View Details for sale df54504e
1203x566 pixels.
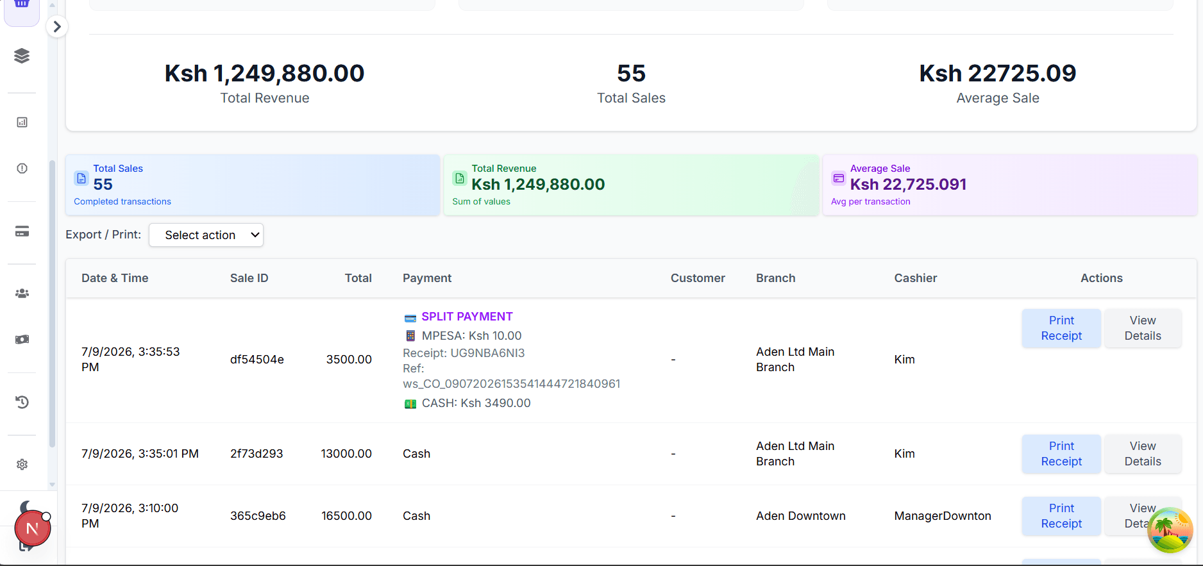[1143, 328]
